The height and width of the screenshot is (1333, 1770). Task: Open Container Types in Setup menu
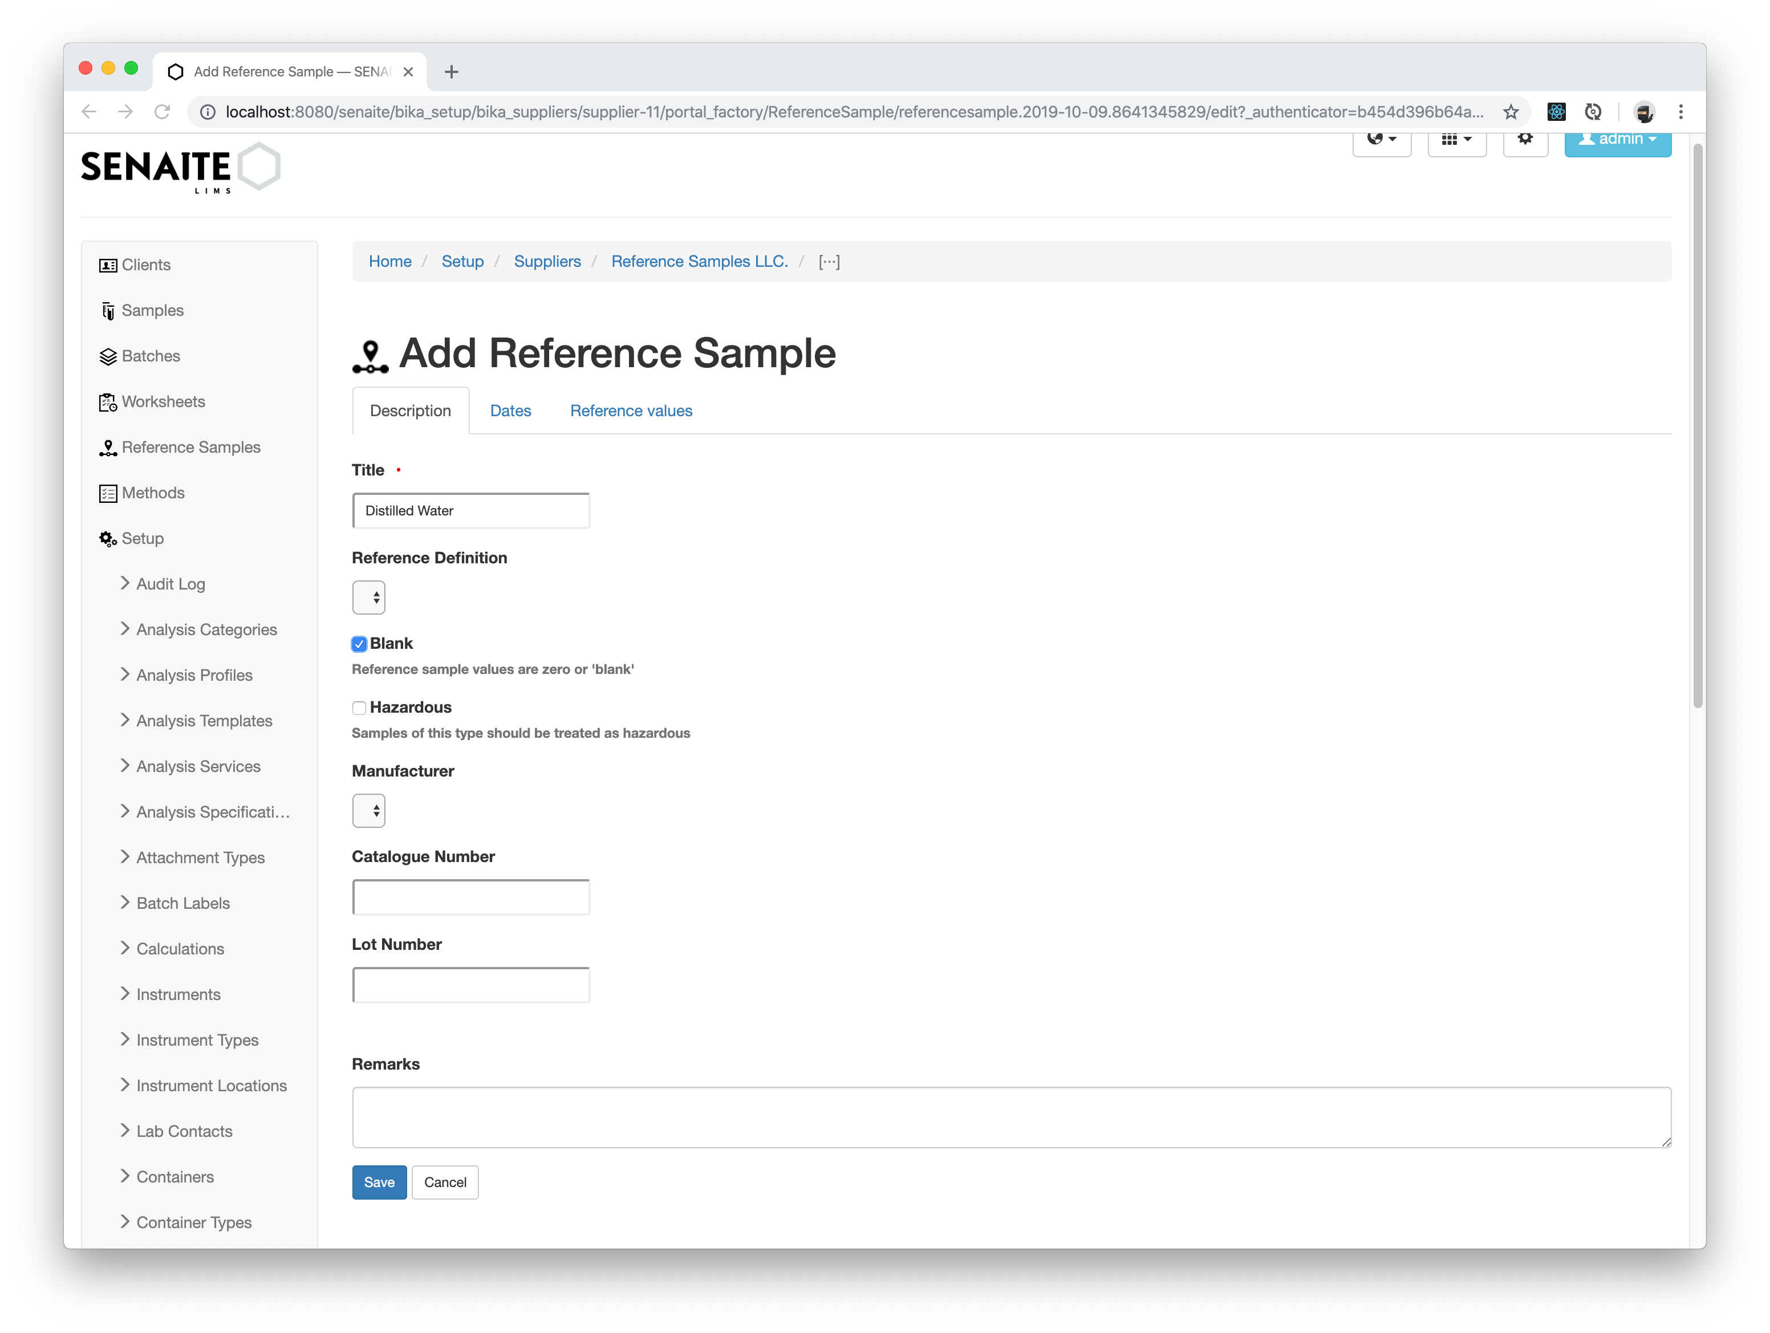point(194,1222)
